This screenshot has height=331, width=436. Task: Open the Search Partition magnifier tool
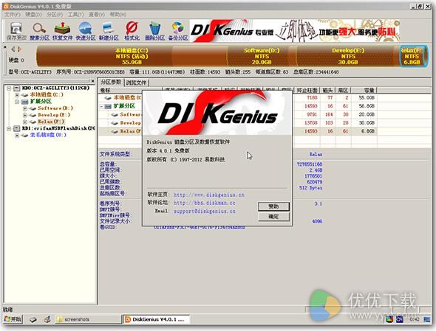pos(39,32)
